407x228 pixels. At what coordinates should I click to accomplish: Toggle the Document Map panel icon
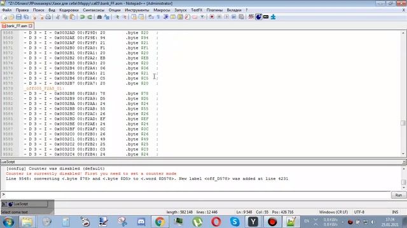click(x=180, y=17)
